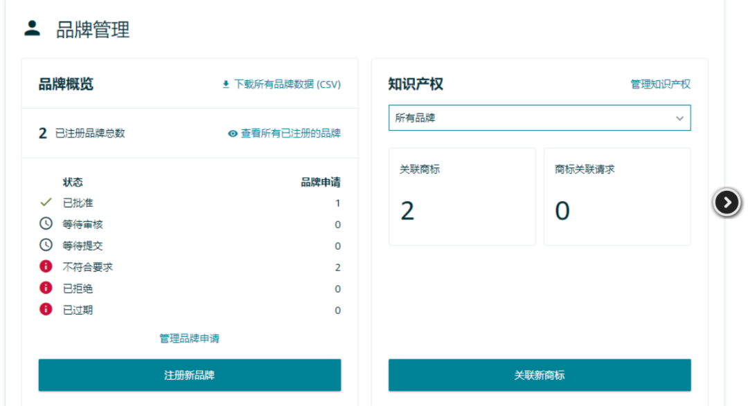This screenshot has width=748, height=406.
Task: Click the 注册新品牌 button
Action: pyautogui.click(x=189, y=375)
